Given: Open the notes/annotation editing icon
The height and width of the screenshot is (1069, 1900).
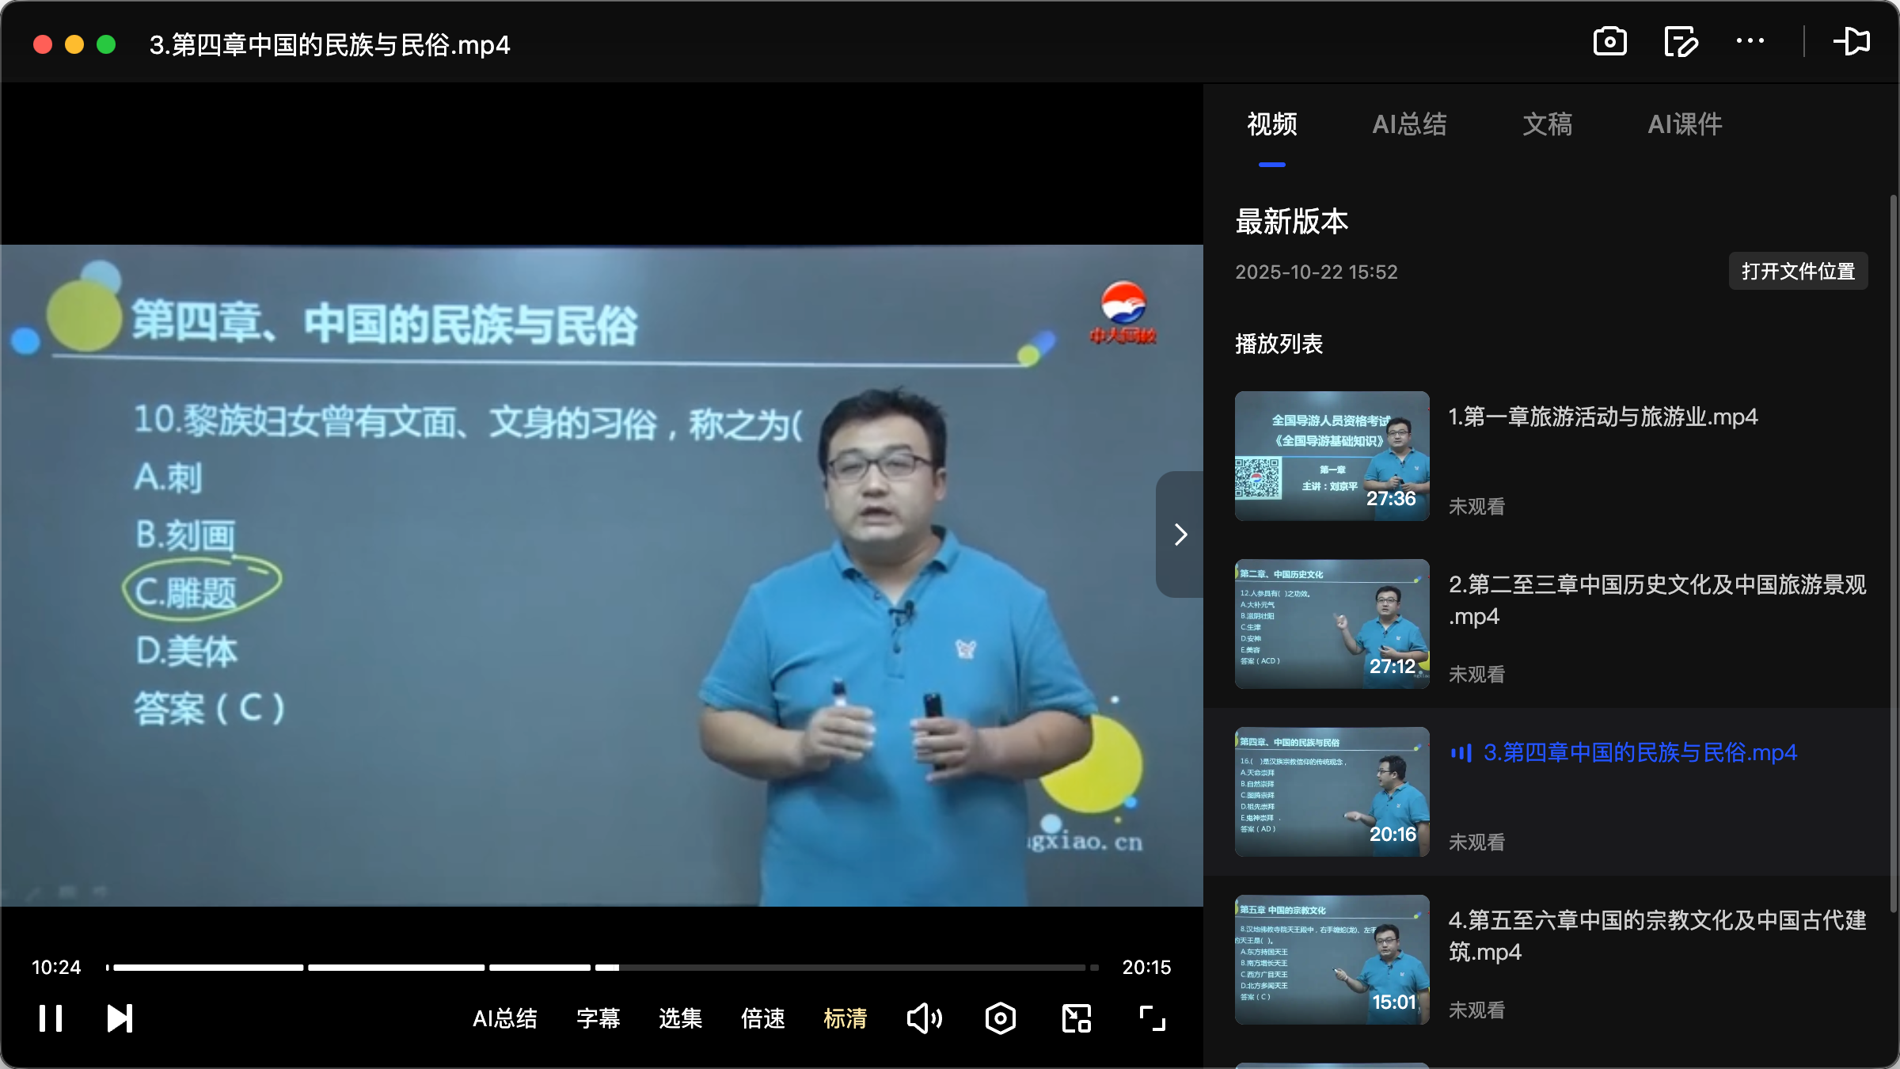Looking at the screenshot, I should (1681, 42).
